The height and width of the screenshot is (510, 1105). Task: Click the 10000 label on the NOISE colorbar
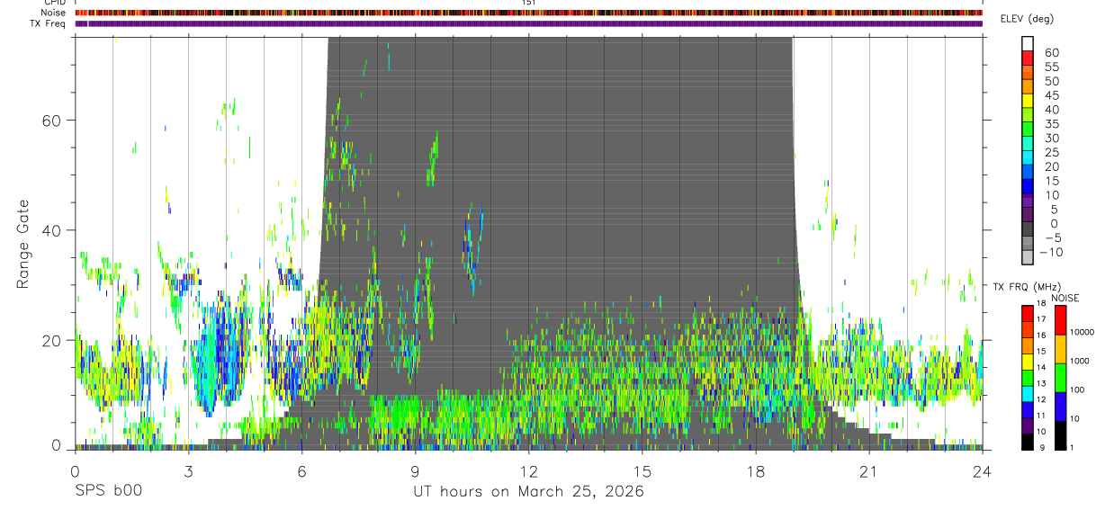1083,332
